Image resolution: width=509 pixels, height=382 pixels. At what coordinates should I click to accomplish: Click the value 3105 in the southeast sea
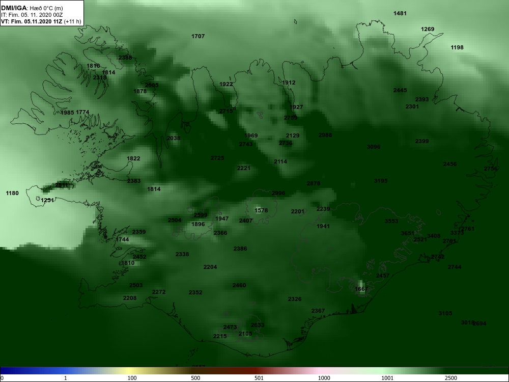(x=445, y=313)
